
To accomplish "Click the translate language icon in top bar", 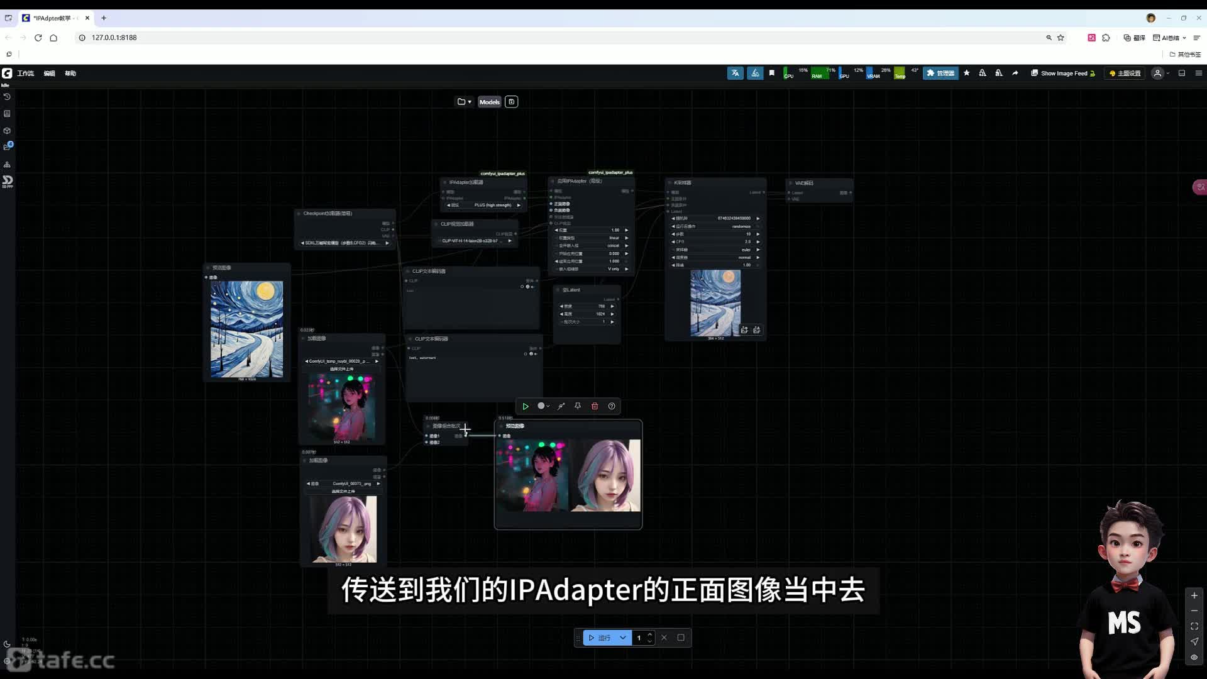I will click(735, 74).
